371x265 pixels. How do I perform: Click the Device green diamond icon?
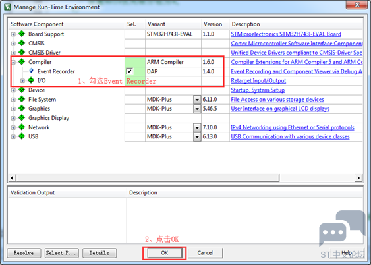22,90
